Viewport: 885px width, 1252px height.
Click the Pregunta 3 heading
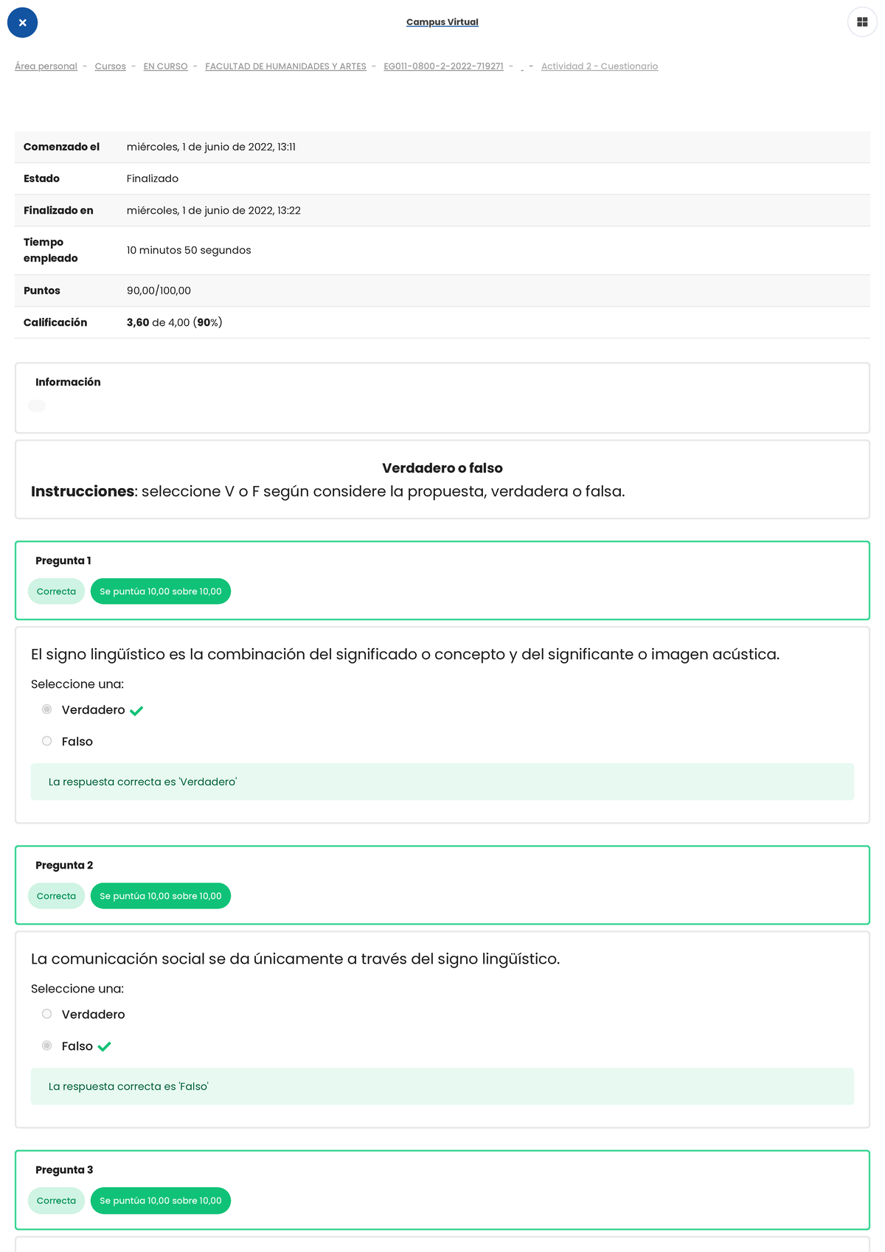pyautogui.click(x=64, y=1169)
